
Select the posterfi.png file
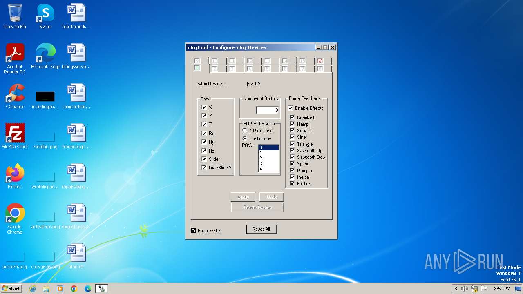(x=15, y=259)
